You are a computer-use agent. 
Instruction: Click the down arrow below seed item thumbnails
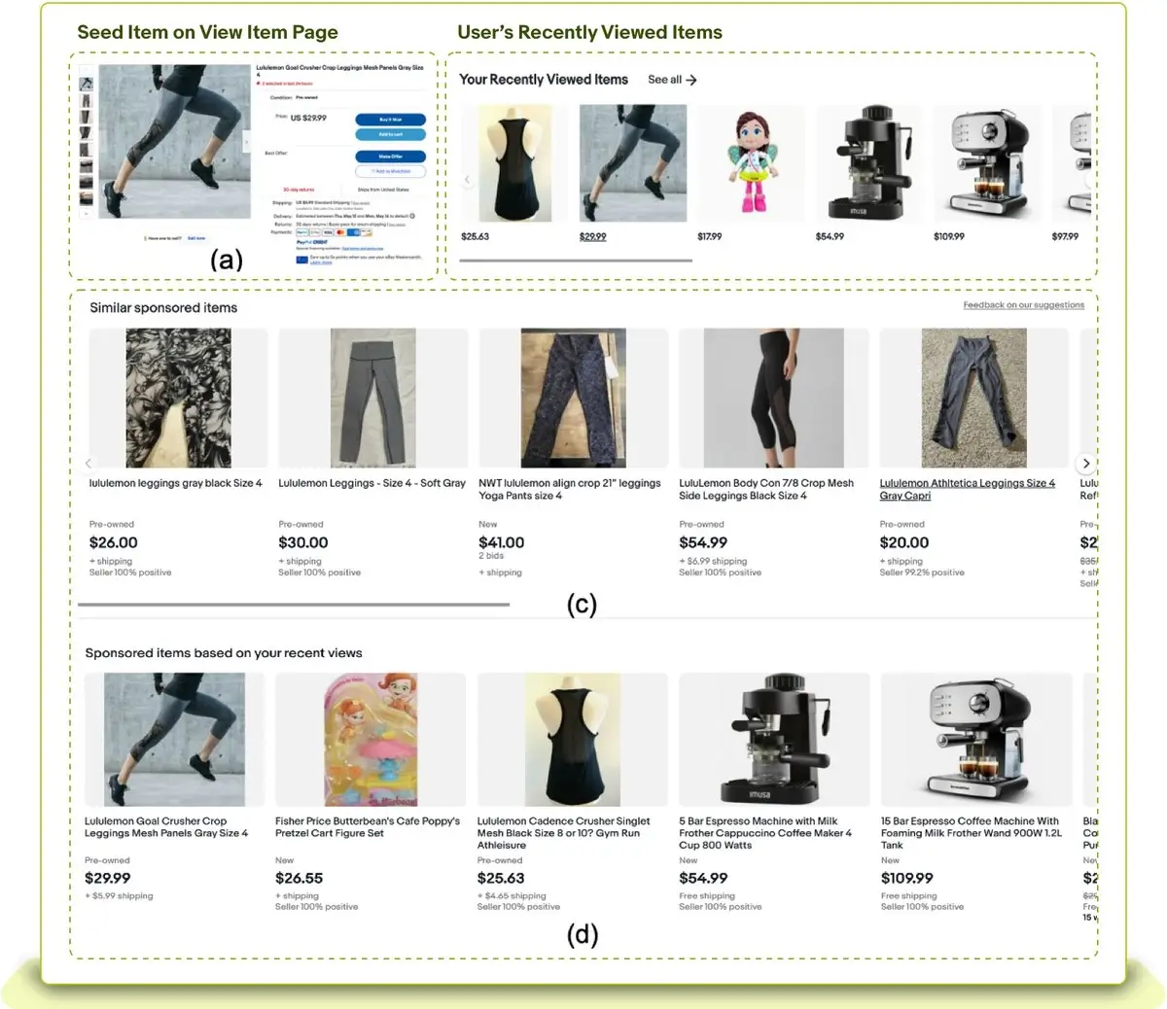87,213
